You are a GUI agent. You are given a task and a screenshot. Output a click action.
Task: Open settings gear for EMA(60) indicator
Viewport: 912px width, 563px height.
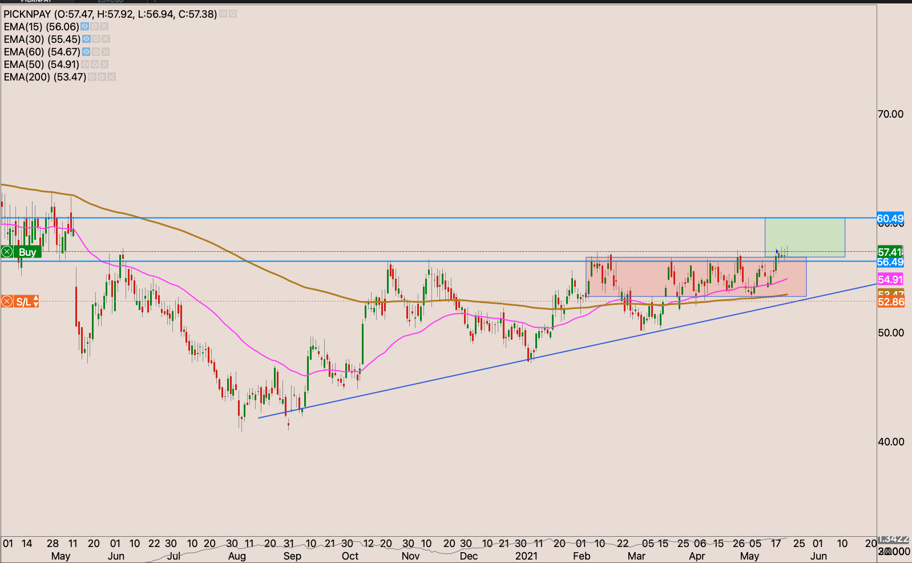coord(96,52)
